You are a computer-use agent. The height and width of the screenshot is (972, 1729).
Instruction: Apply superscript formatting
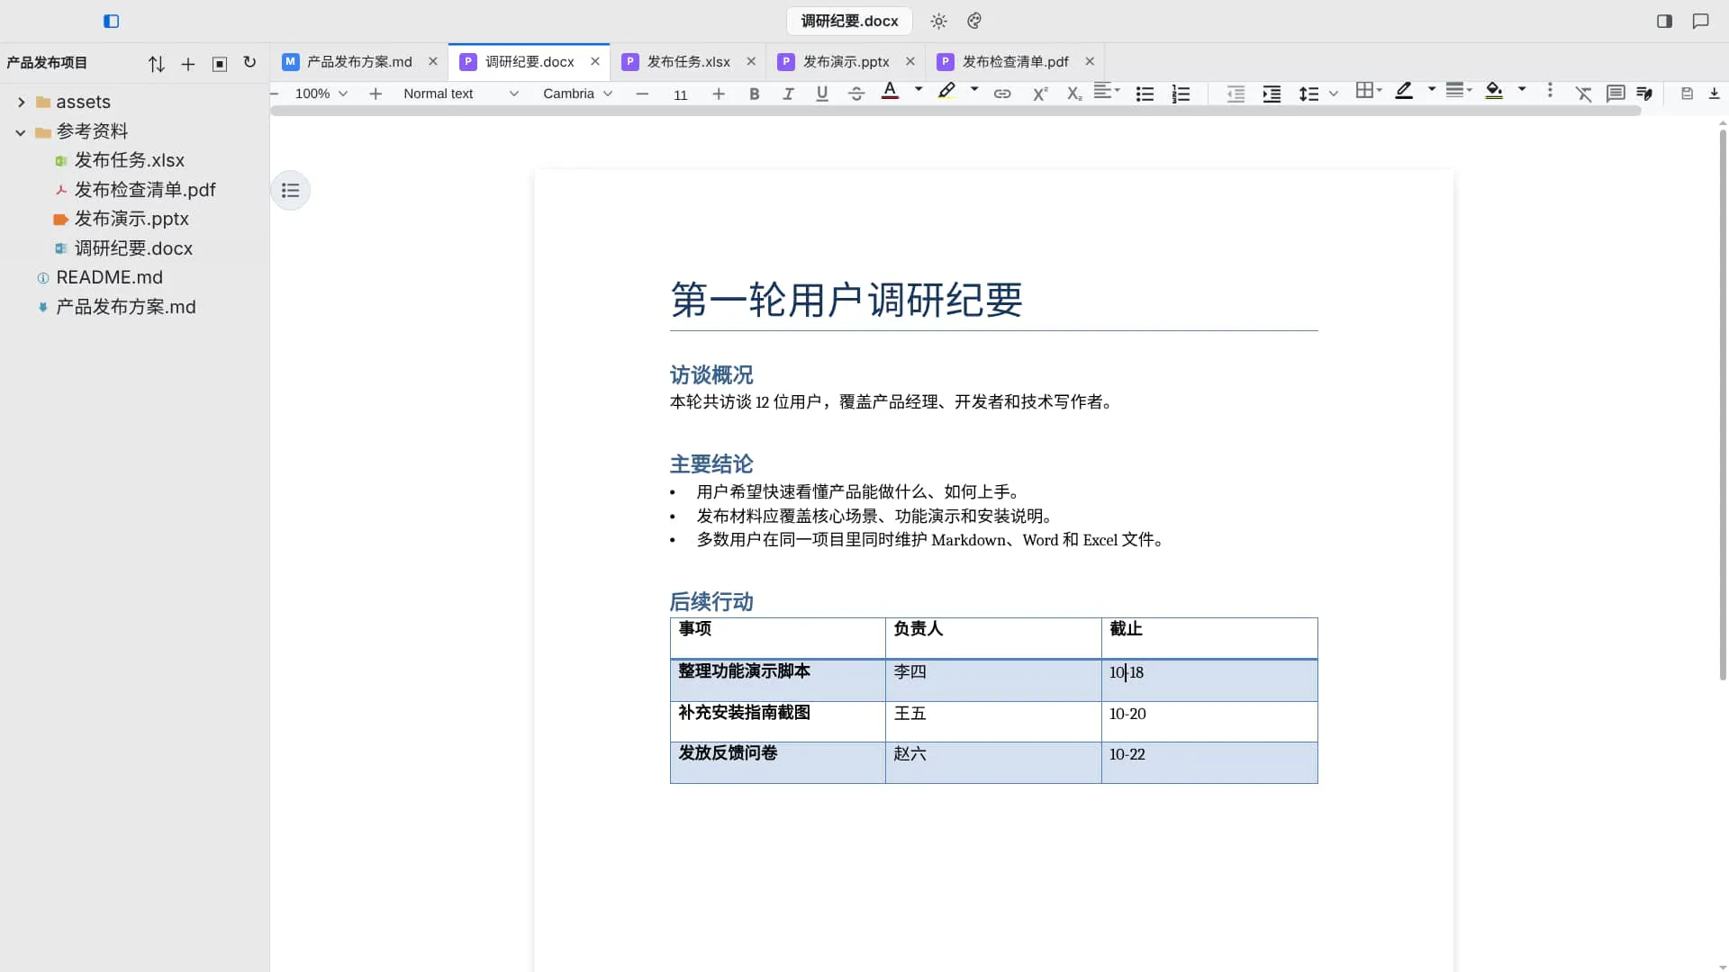click(1040, 94)
